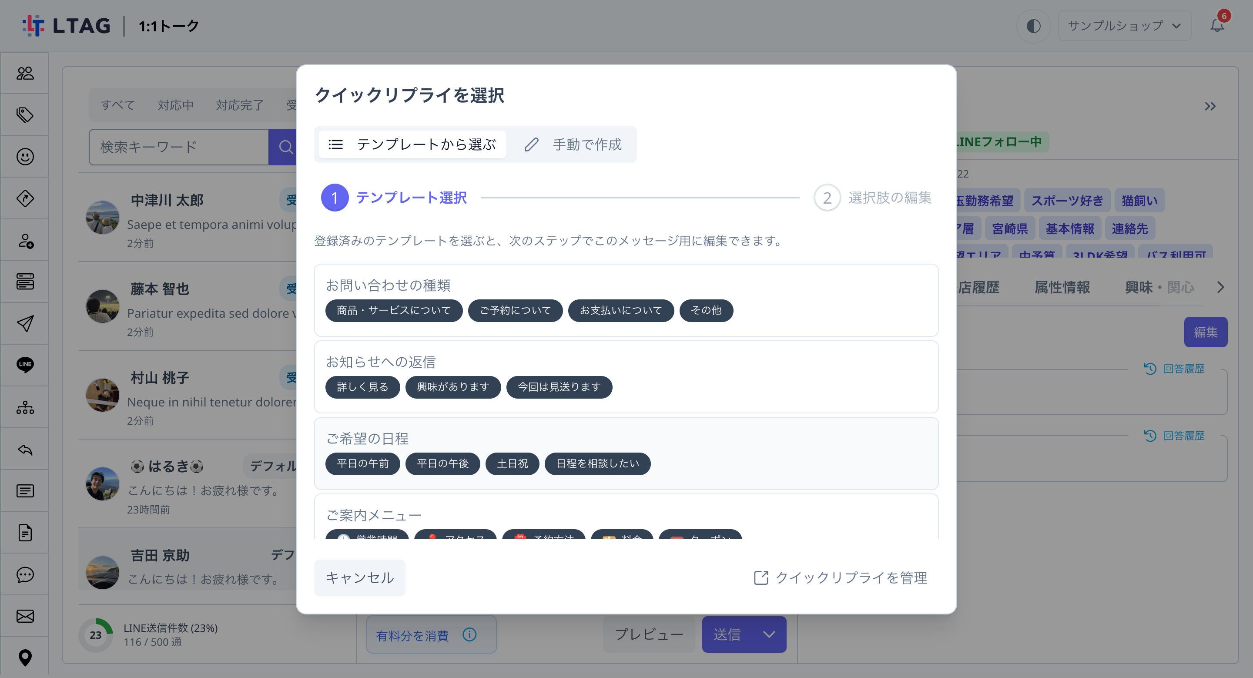Image resolution: width=1253 pixels, height=678 pixels.
Task: Open the 興味・関心 tab
Action: 1159,288
